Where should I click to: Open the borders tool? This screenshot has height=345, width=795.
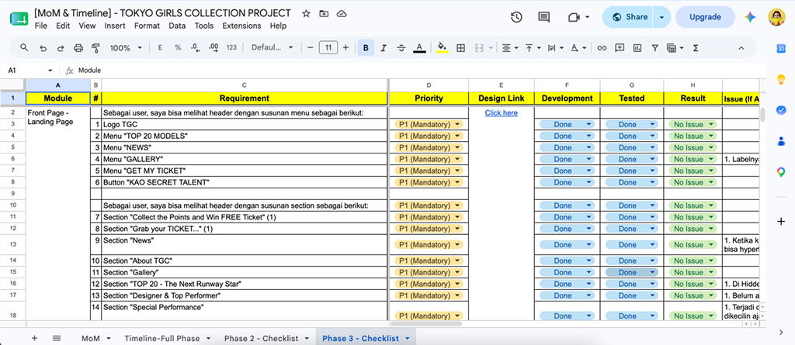point(461,47)
